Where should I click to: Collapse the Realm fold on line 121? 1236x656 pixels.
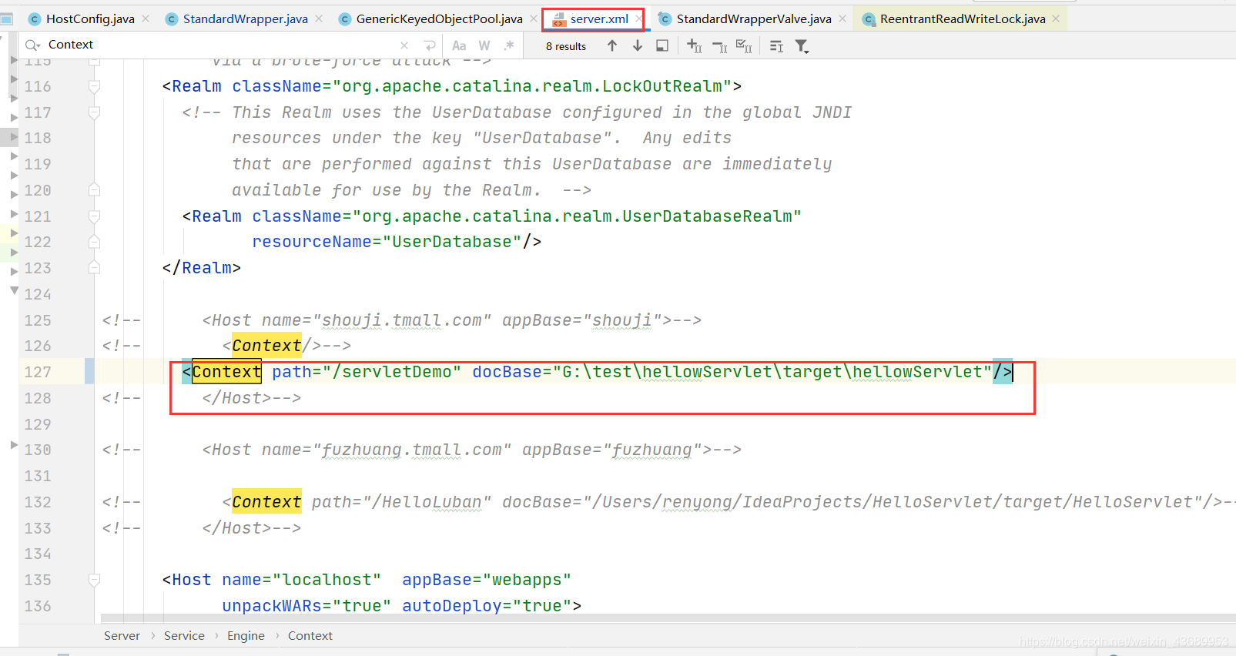[94, 216]
